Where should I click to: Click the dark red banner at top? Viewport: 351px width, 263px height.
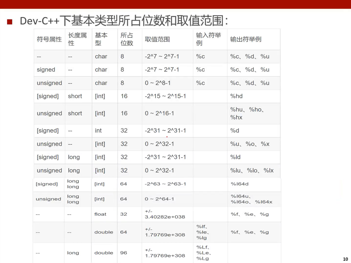[x=175, y=4]
